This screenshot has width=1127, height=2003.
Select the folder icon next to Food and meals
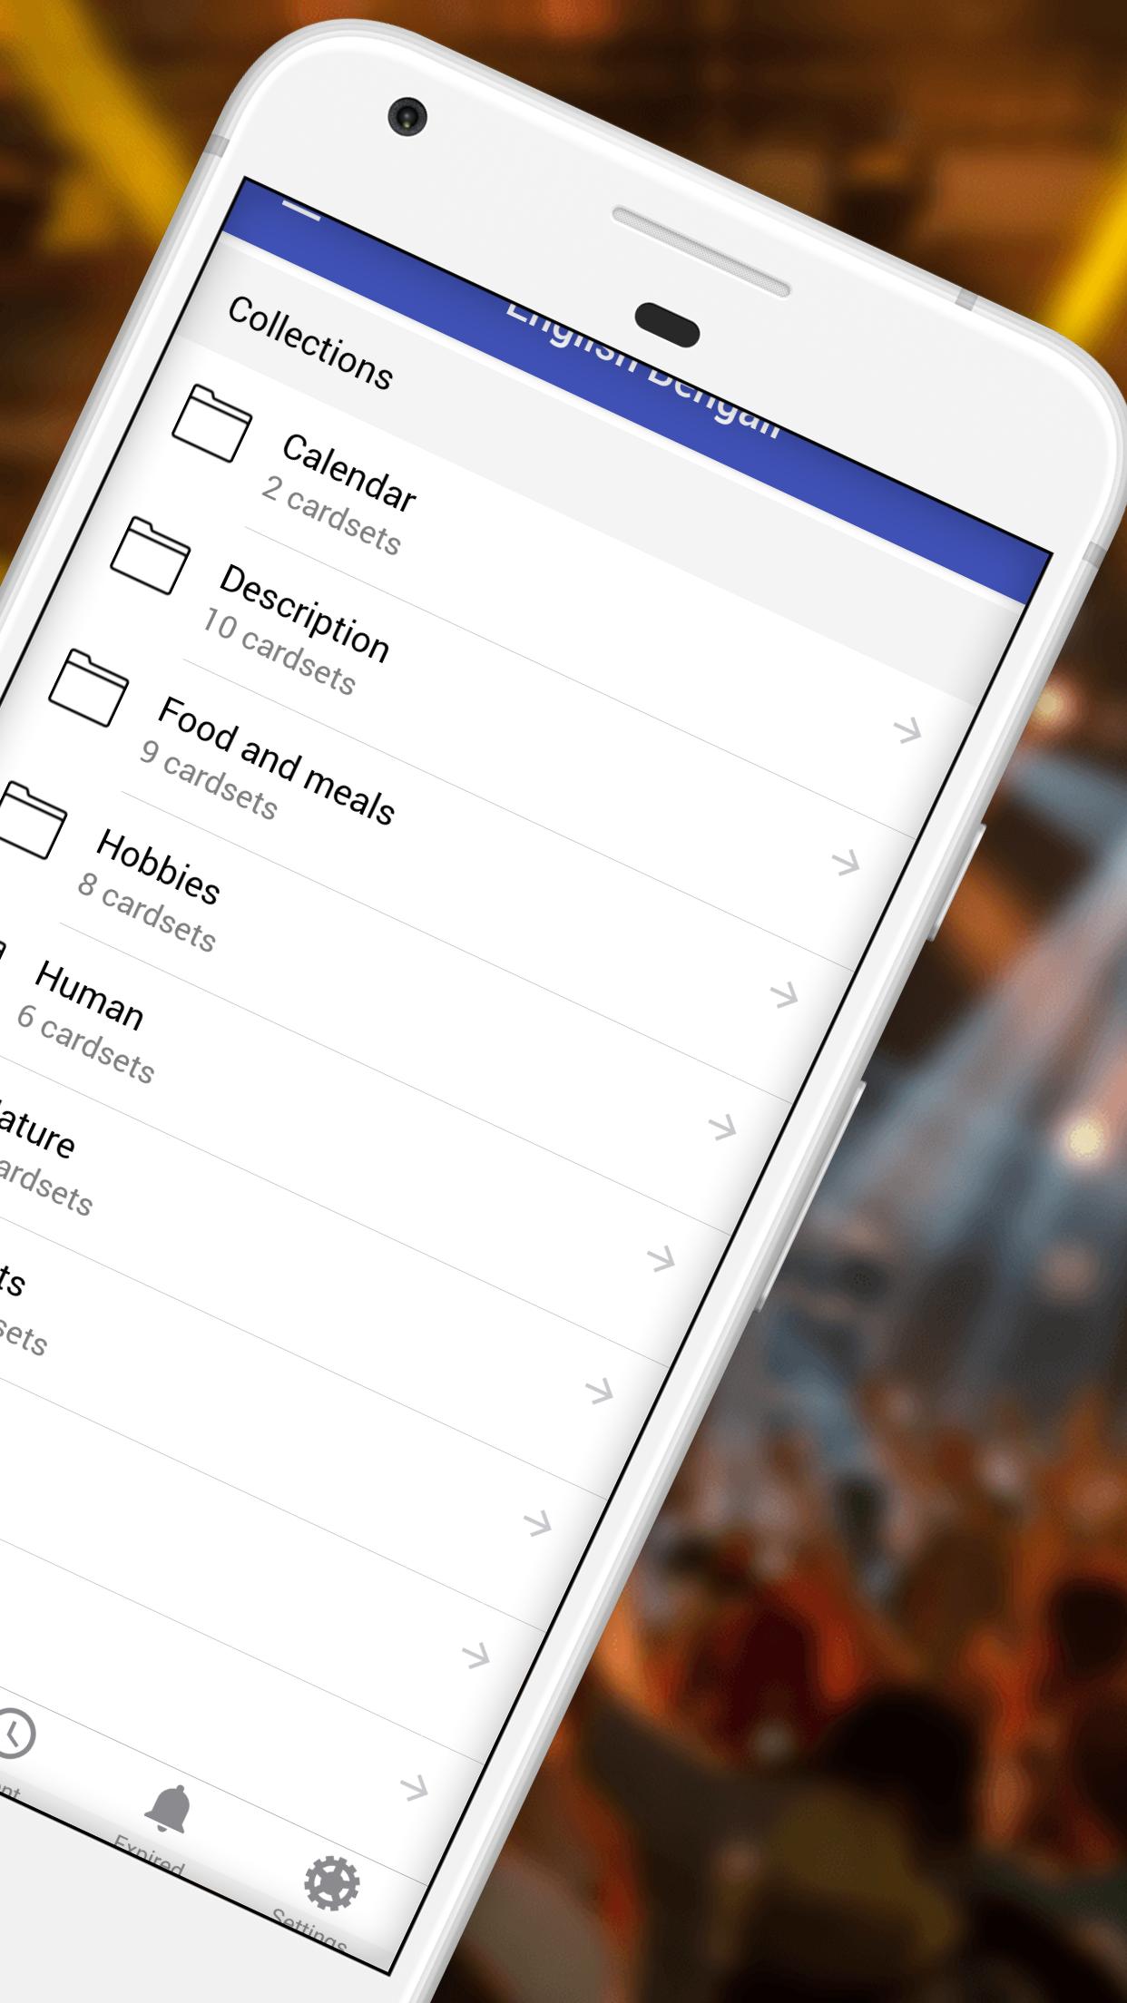88,689
